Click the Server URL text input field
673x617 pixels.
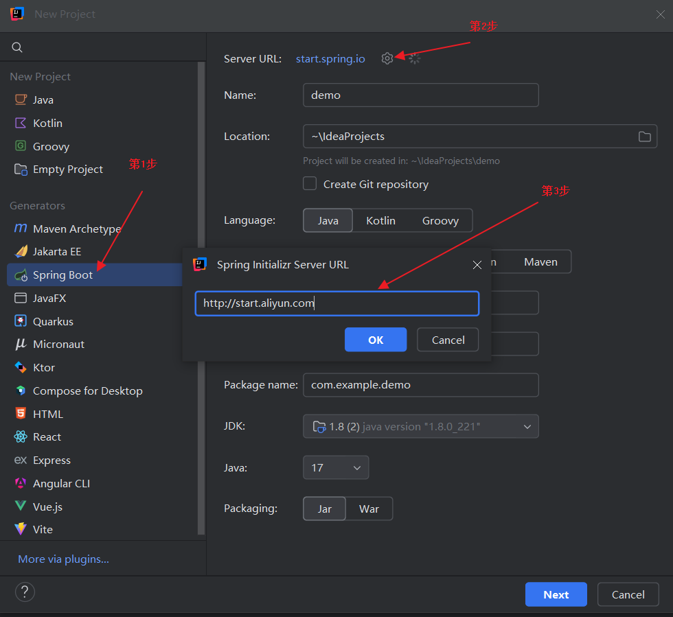pyautogui.click(x=336, y=303)
